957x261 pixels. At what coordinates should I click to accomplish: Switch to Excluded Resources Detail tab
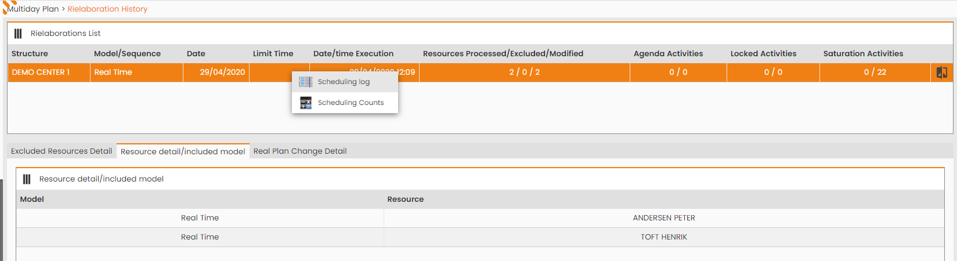[x=62, y=151]
